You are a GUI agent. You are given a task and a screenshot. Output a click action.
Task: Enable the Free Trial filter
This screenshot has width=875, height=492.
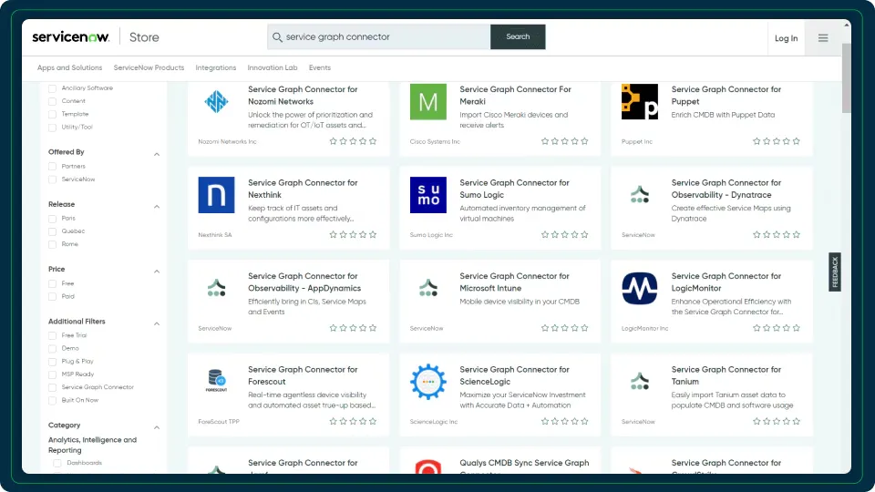point(53,336)
